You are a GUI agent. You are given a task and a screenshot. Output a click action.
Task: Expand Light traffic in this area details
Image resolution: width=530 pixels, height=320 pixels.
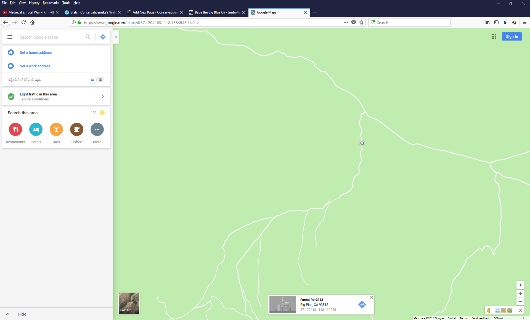(x=103, y=97)
